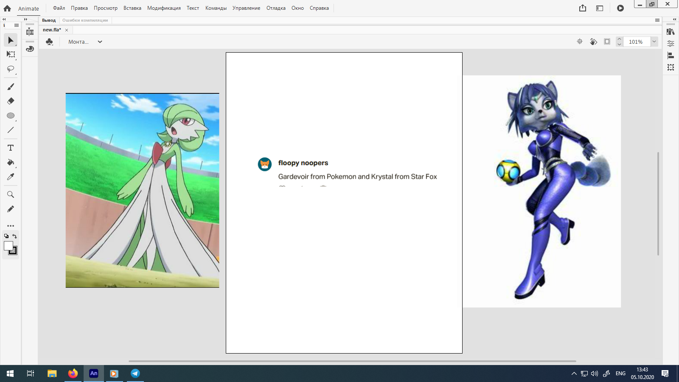Open the workspace switcher
Viewport: 679px width, 382px height.
(600, 8)
